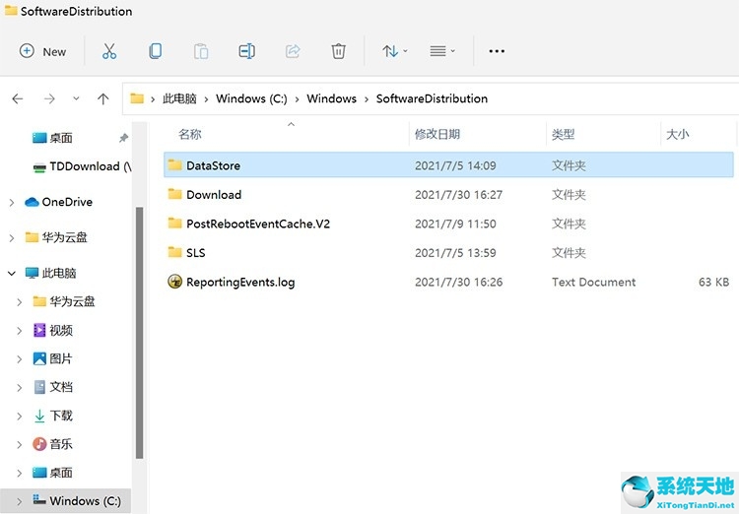Click the navigation pane scrollbar
Screen dimensions: 739x514
pos(139,333)
